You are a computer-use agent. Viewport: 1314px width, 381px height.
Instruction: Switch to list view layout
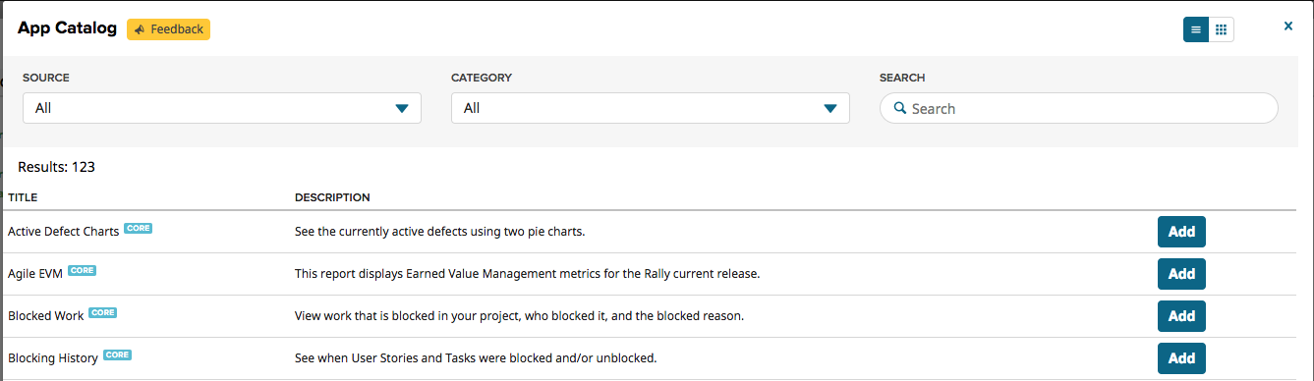[x=1196, y=29]
